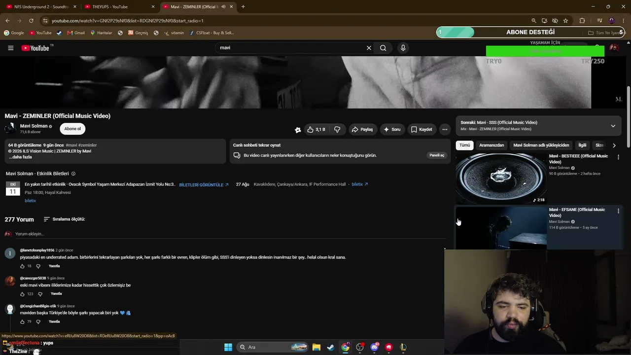
Task: Open Steam from the taskbar
Action: click(330, 347)
